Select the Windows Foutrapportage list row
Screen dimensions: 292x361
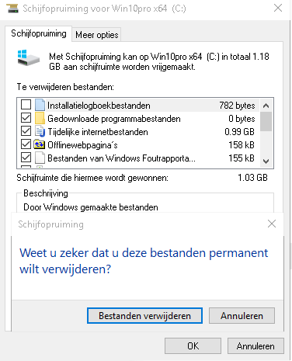[138, 158]
